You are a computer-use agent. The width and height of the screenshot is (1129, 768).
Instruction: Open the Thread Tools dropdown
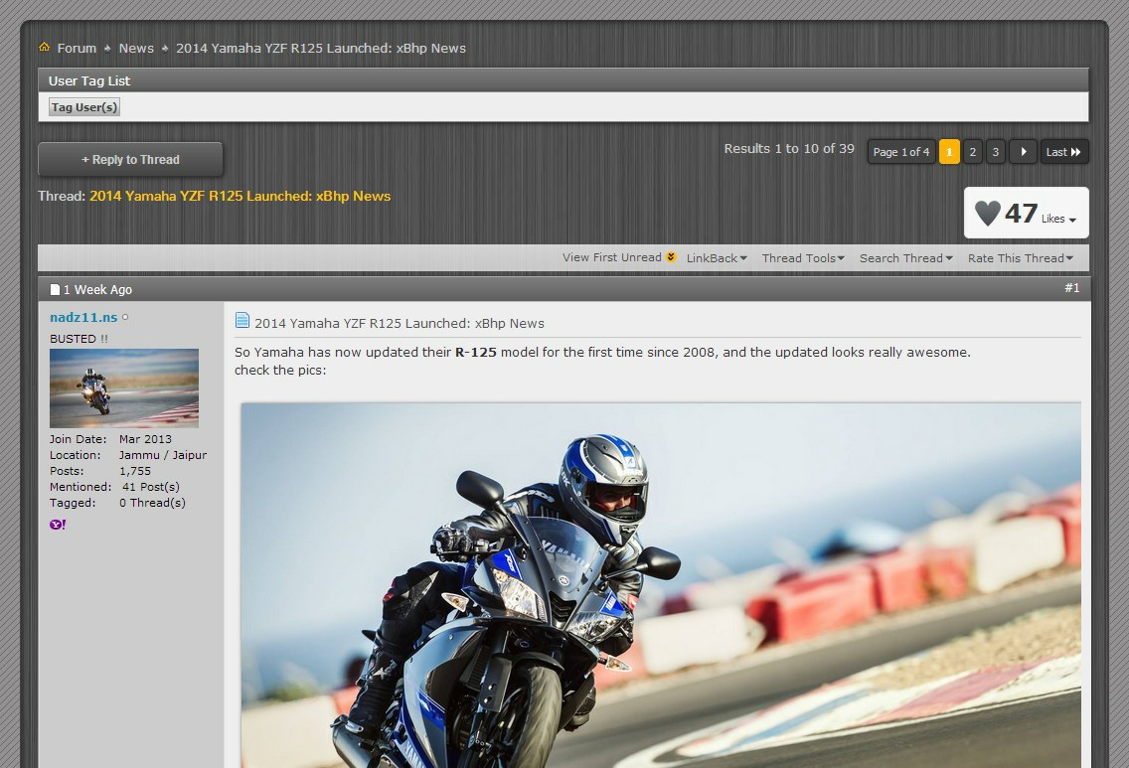[803, 257]
